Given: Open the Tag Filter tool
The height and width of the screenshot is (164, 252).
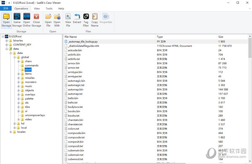Looking at the screenshot, I should (86, 20).
